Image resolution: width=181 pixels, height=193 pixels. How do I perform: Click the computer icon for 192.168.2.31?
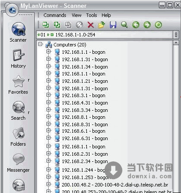(x=57, y=154)
